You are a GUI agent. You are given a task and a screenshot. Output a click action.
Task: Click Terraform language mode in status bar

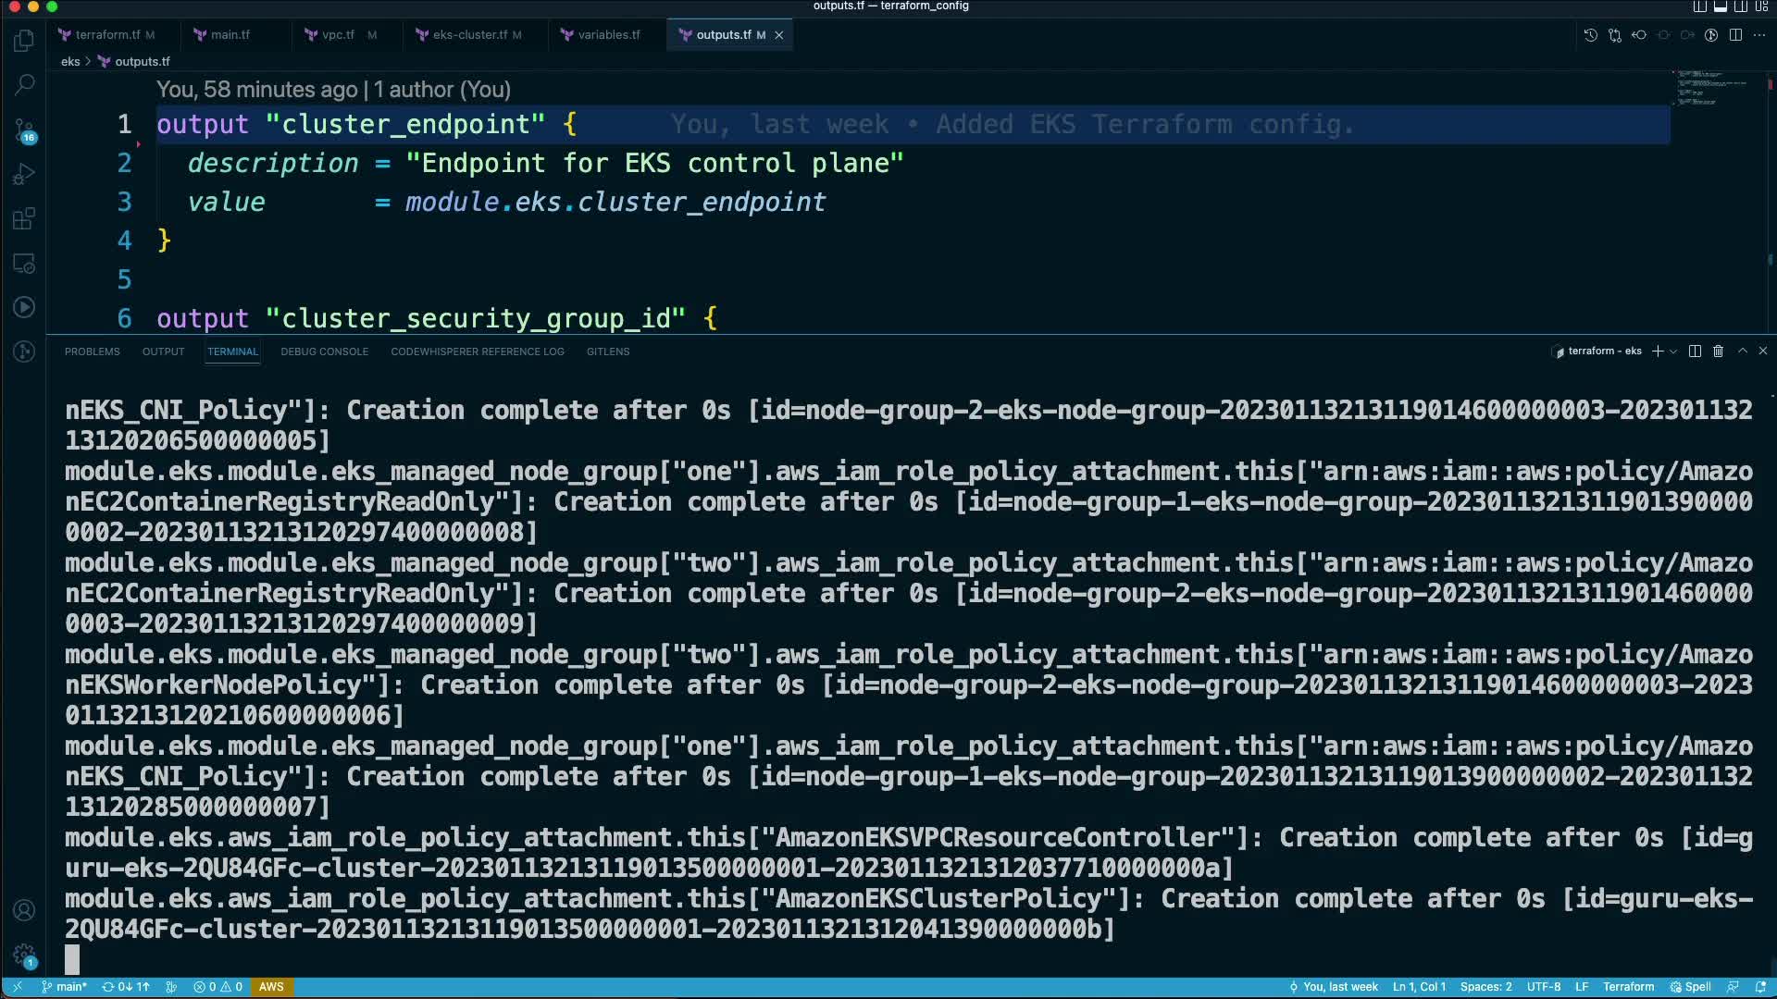point(1628,987)
